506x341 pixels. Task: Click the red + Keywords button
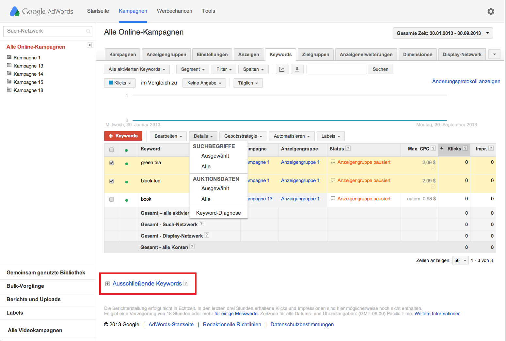pyautogui.click(x=123, y=136)
